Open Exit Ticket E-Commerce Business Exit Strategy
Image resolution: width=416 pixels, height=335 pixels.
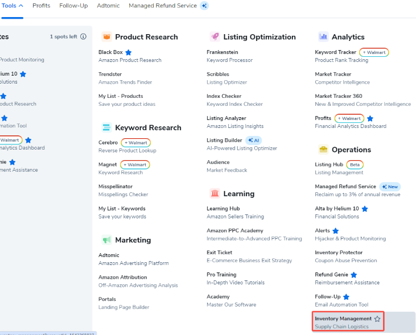pos(249,257)
